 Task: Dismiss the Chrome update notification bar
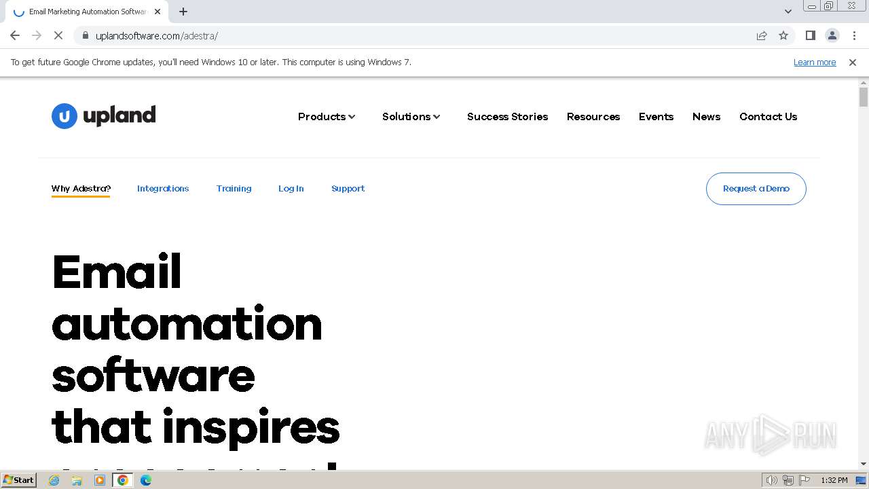[853, 62]
